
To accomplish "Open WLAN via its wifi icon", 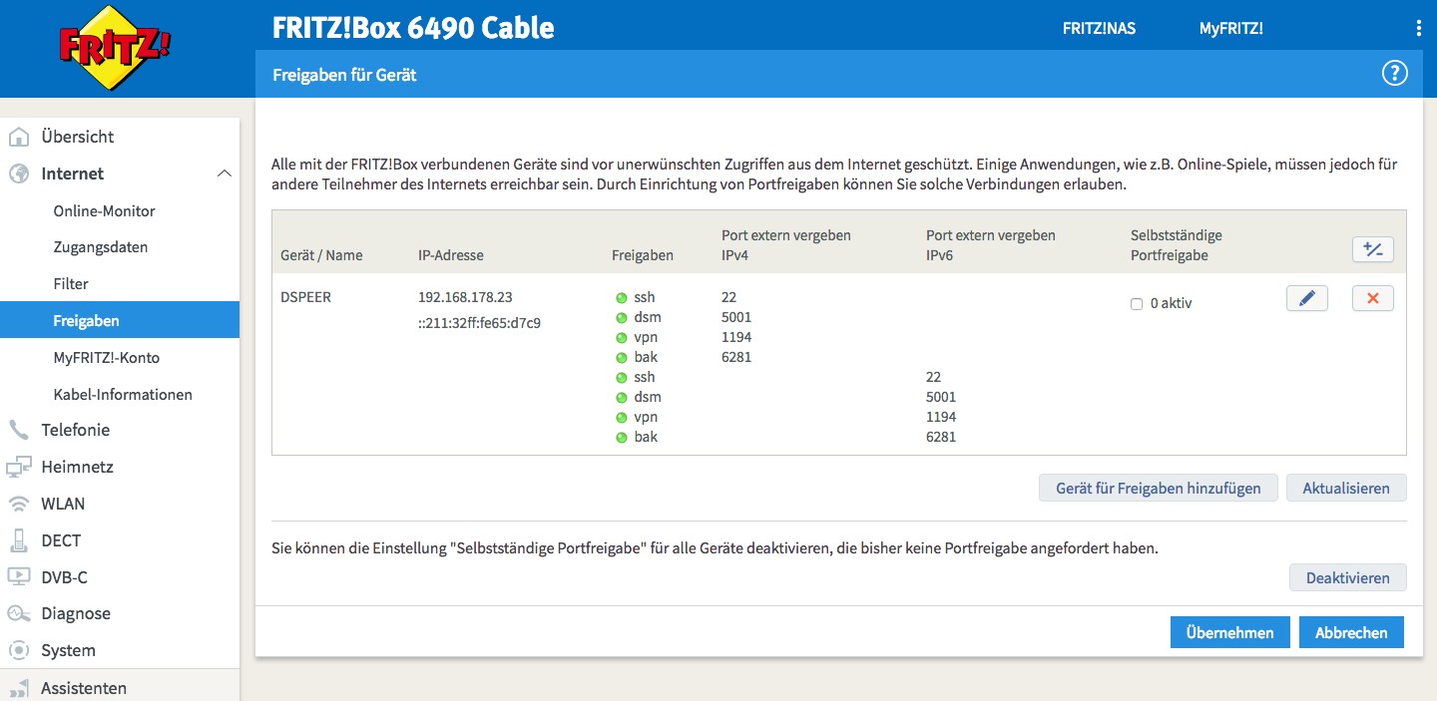I will coord(19,504).
